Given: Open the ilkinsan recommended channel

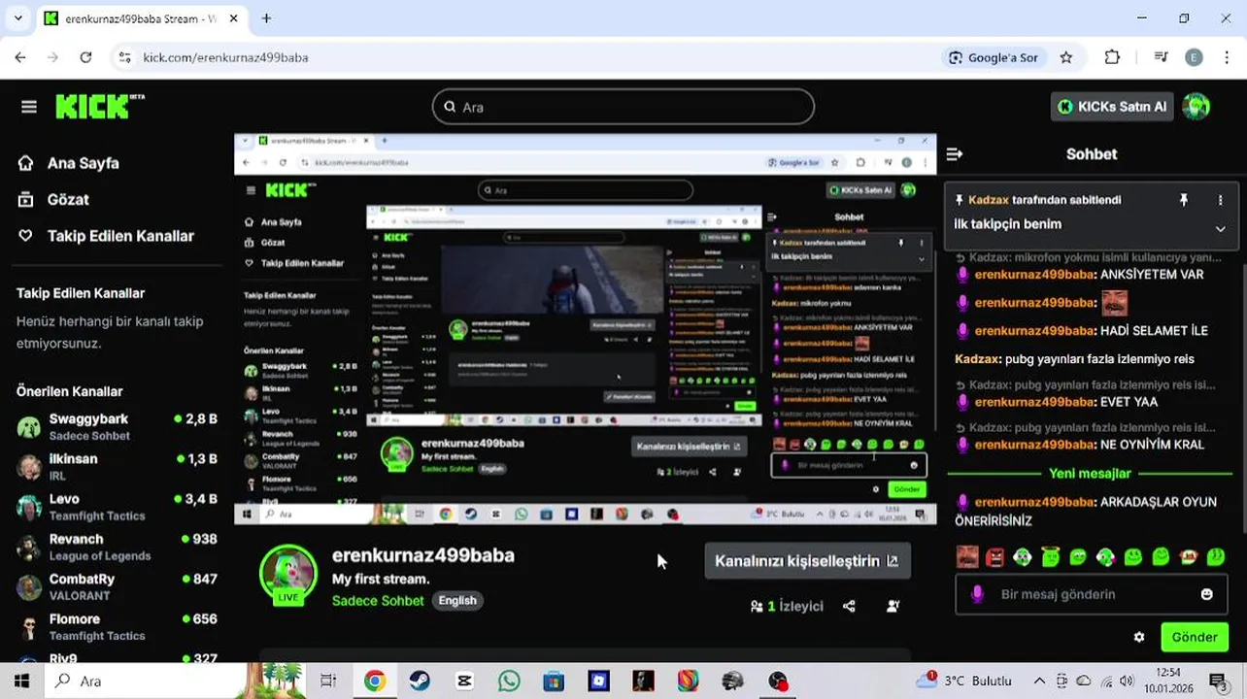Looking at the screenshot, I should (117, 466).
